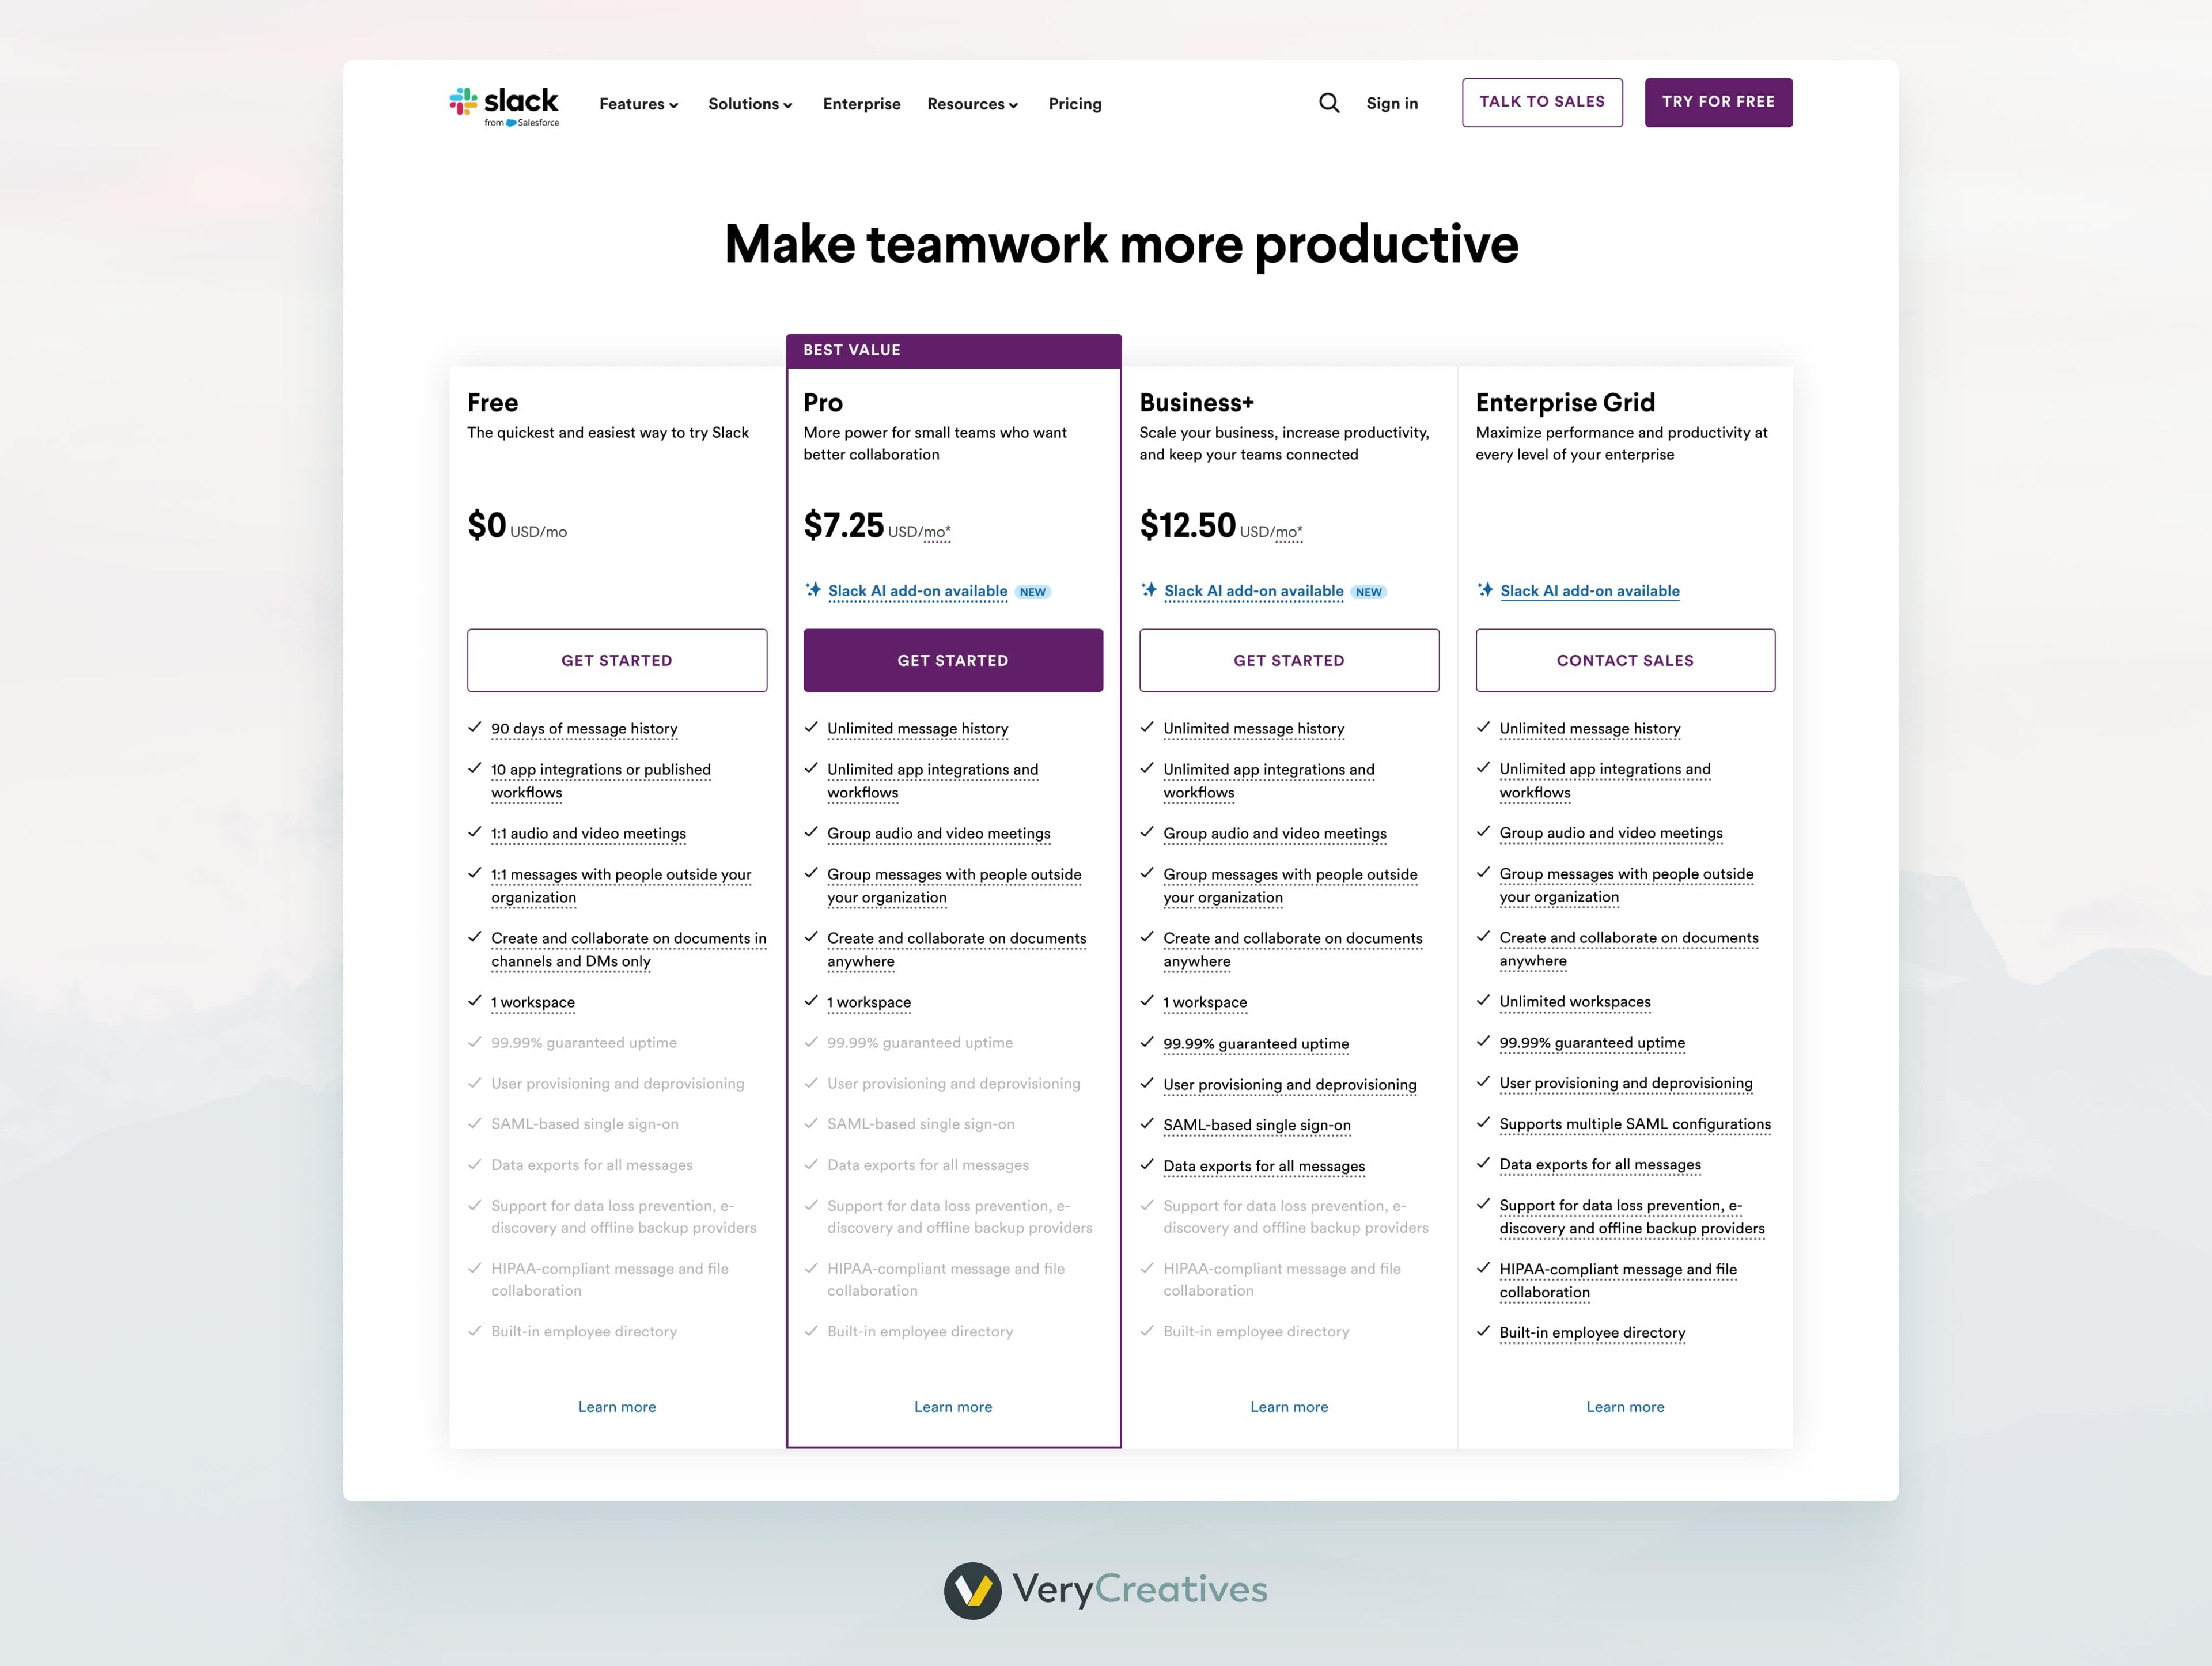Click Get Started on the Pro plan

click(x=953, y=660)
